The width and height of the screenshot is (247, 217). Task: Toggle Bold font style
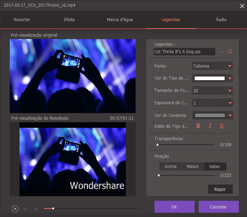coord(198,126)
